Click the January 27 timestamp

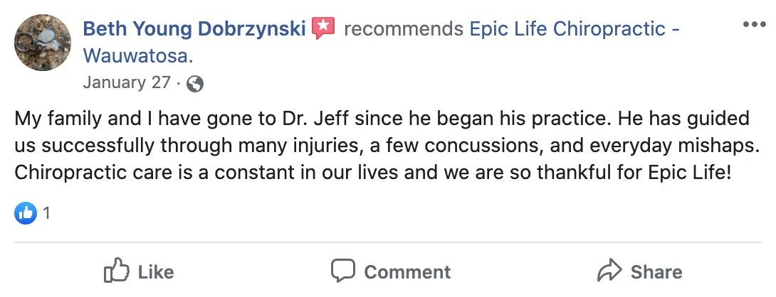click(127, 82)
